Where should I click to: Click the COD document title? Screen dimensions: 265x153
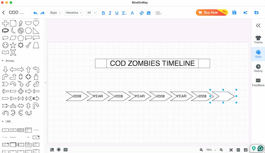pos(16,13)
